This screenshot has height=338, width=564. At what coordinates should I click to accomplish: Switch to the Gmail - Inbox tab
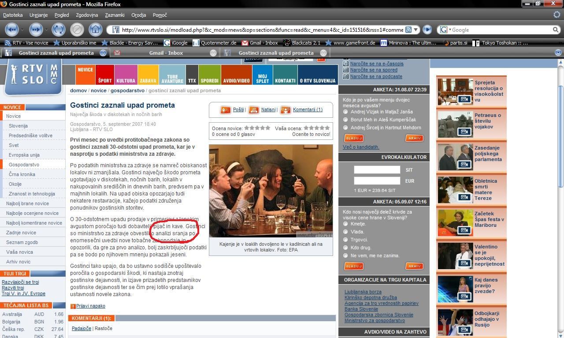click(166, 53)
